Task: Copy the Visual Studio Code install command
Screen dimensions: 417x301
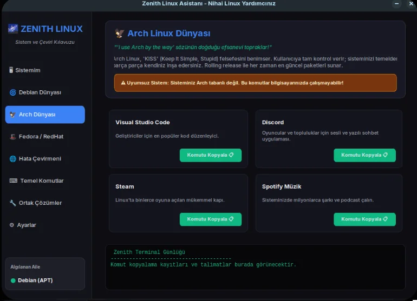Action: (x=210, y=155)
